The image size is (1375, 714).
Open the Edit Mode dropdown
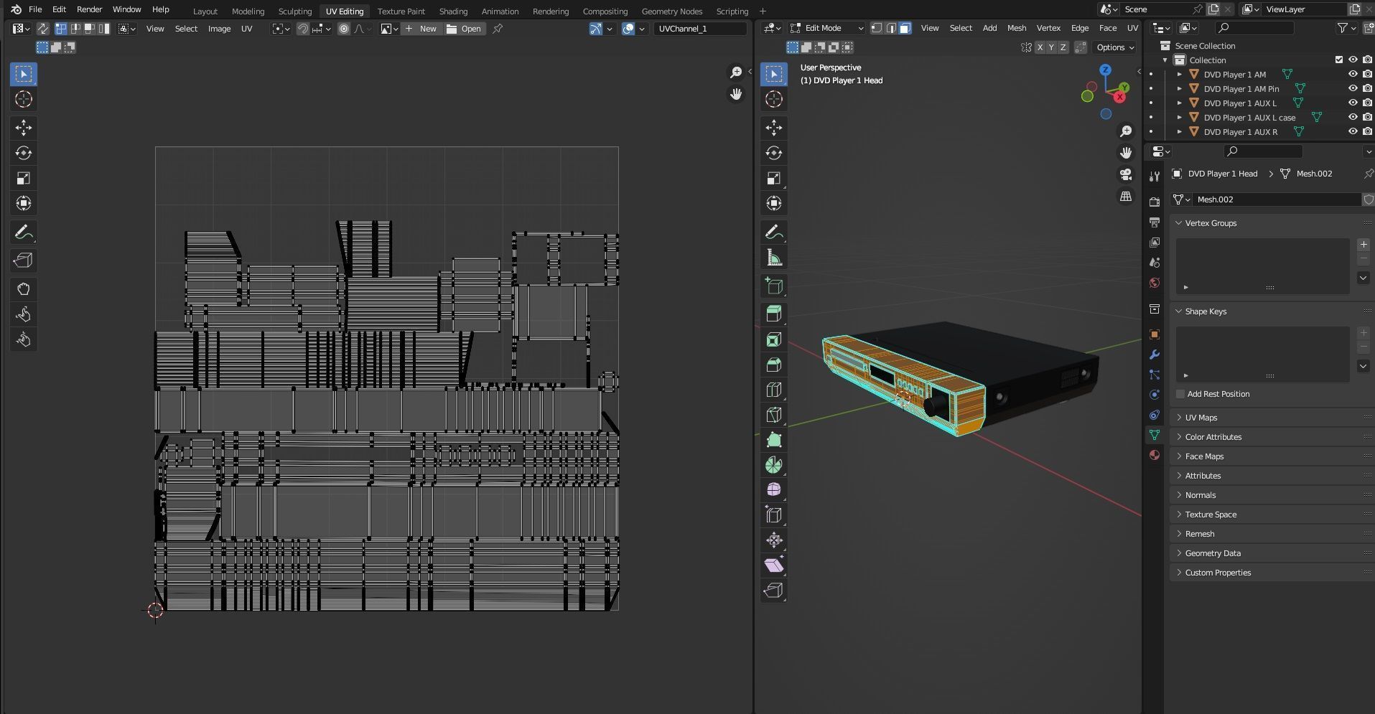click(x=826, y=28)
